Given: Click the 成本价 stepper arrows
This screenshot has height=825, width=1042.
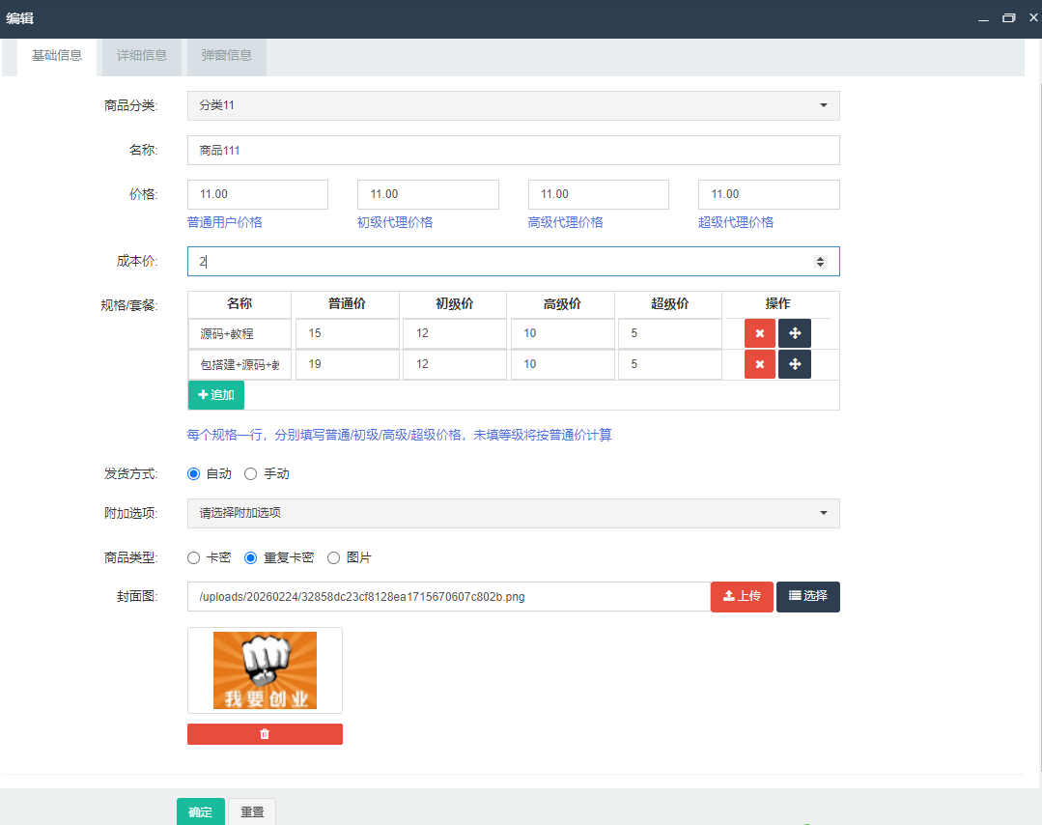Looking at the screenshot, I should click(x=820, y=261).
